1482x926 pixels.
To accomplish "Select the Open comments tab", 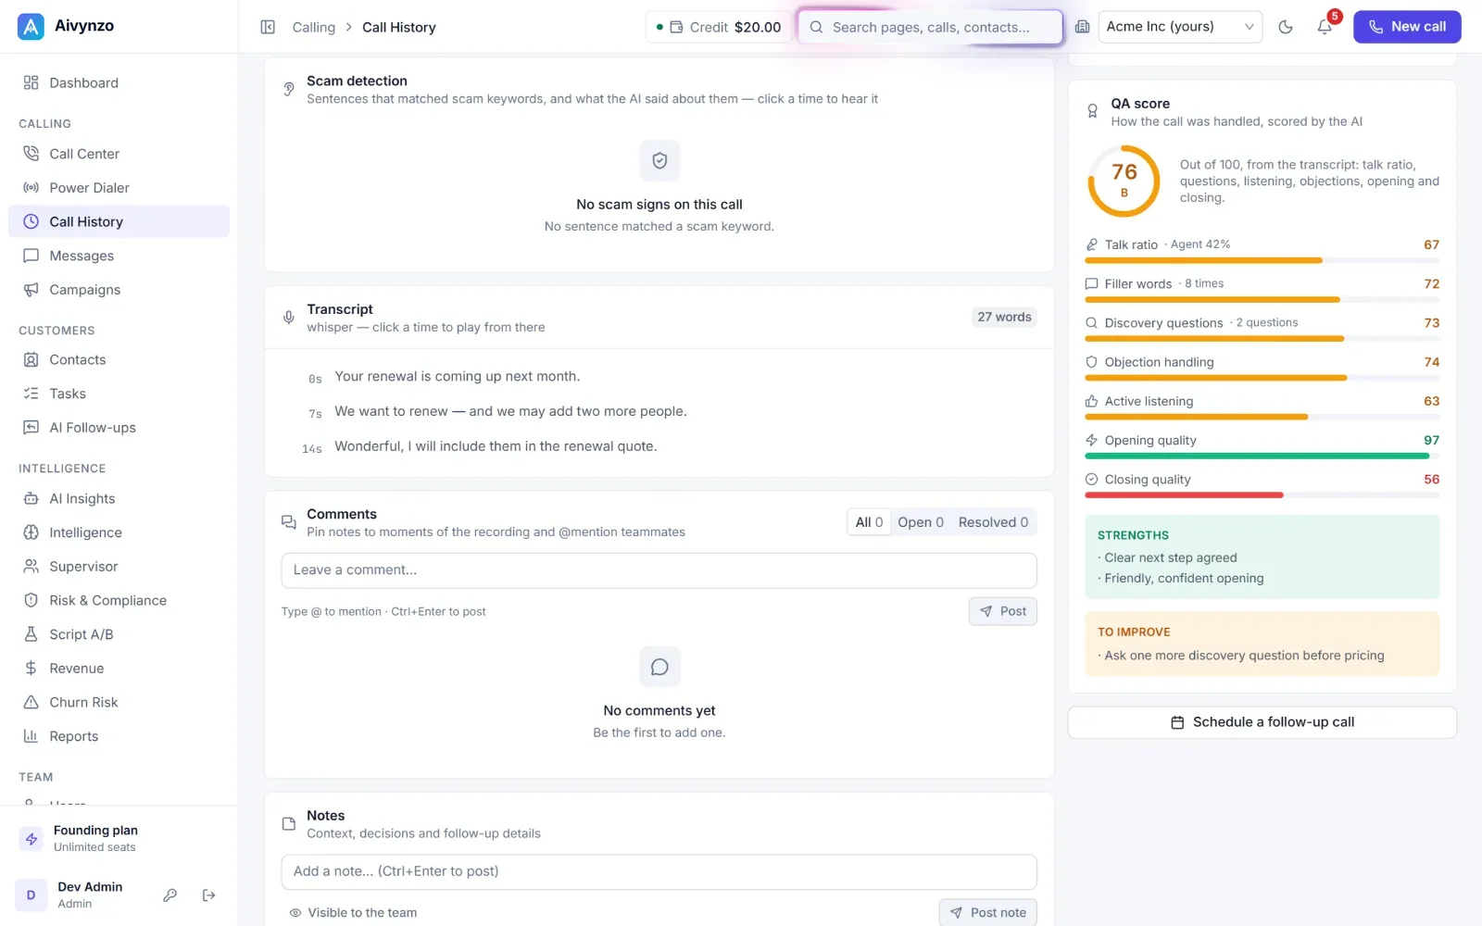I will tap(921, 522).
